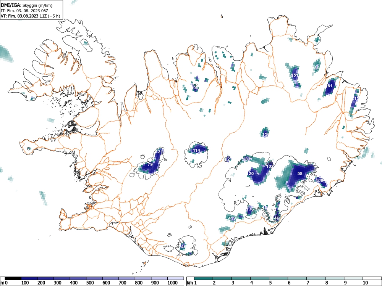Click the visibility value '102' on the map
This screenshot has width=382, height=286.
coord(270,166)
